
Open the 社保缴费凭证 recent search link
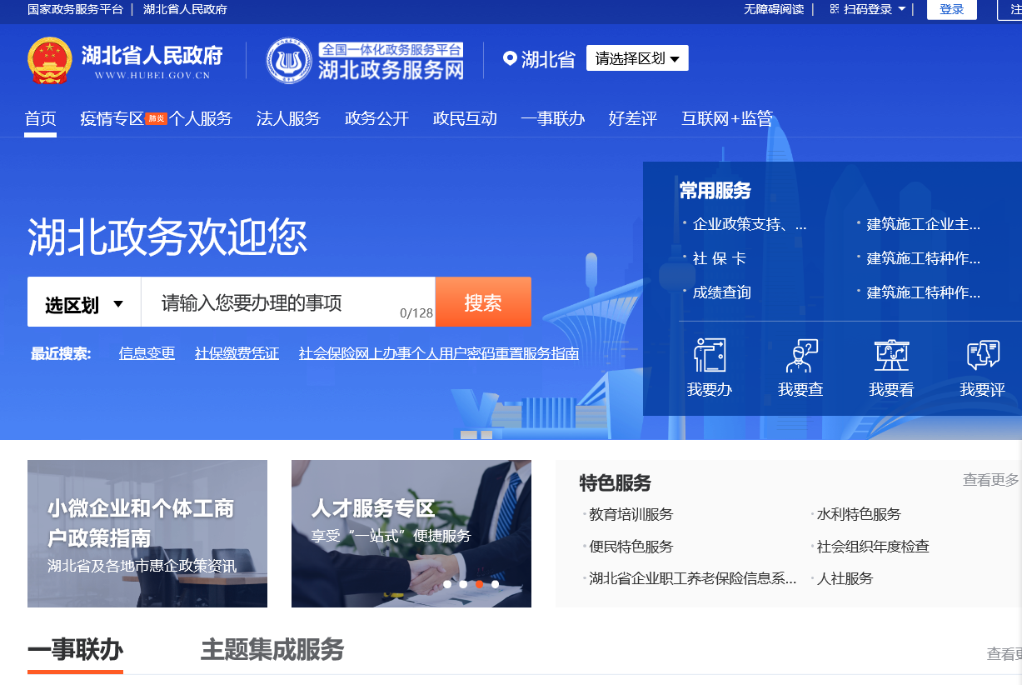pos(237,353)
